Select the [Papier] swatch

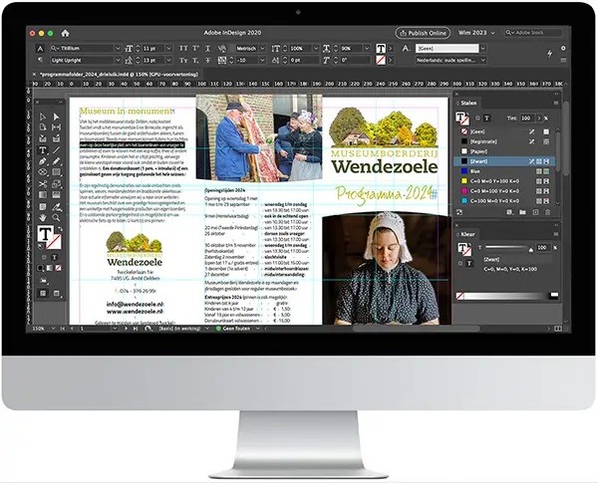click(505, 151)
